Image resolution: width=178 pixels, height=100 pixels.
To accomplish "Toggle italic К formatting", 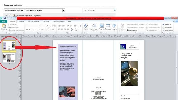I will (x=30, y=29).
